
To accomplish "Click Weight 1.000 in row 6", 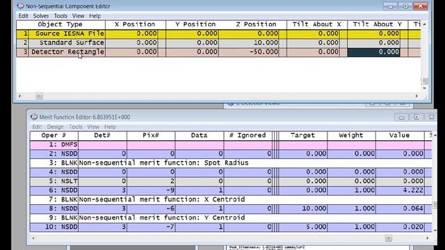I will 351,190.
